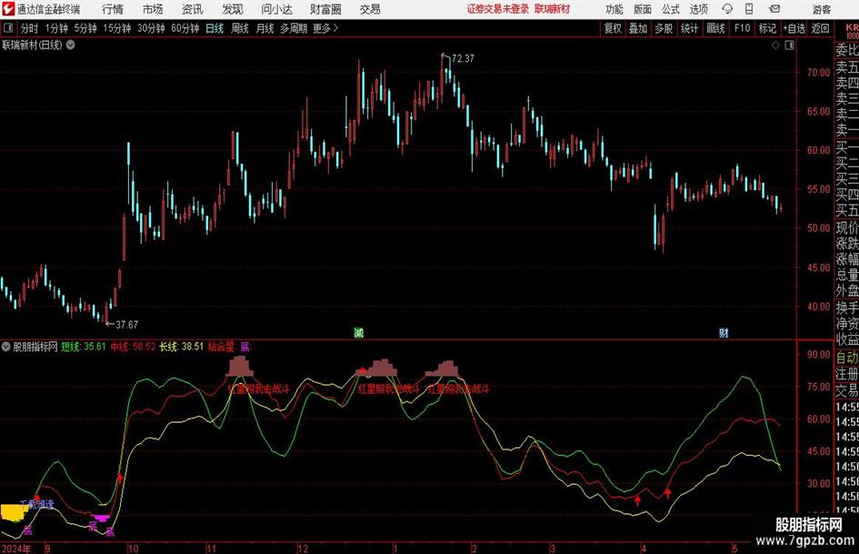Switch to 1分钟 period tab
Screen dimensions: 859x554
pos(56,28)
